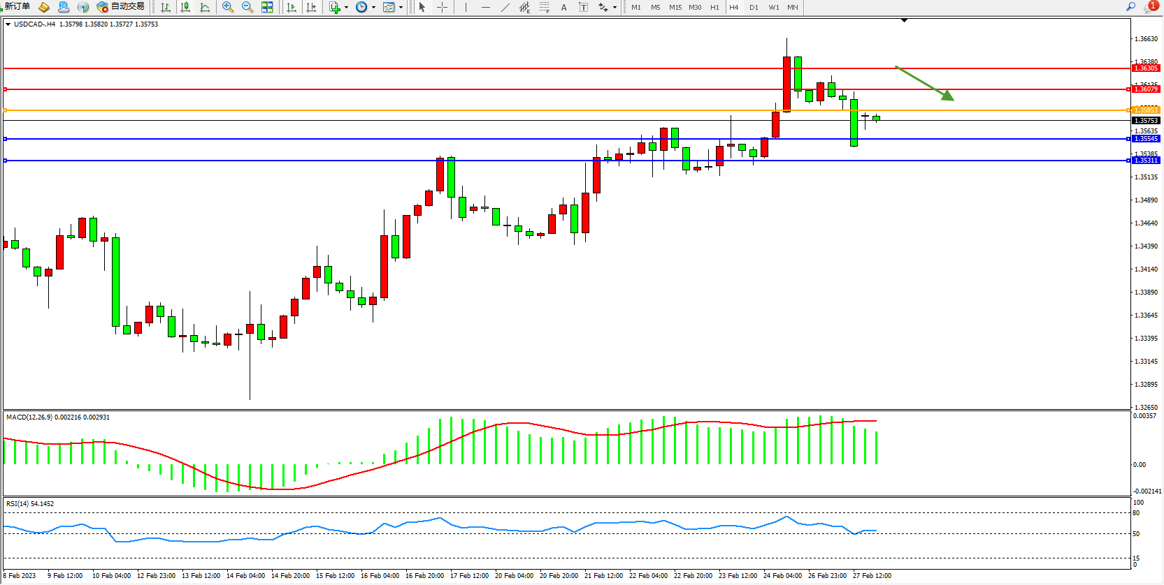This screenshot has width=1164, height=585.
Task: Tile chart windows with the grid icon
Action: [267, 7]
